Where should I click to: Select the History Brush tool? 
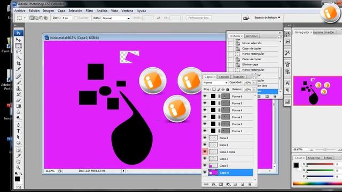click(x=18, y=94)
